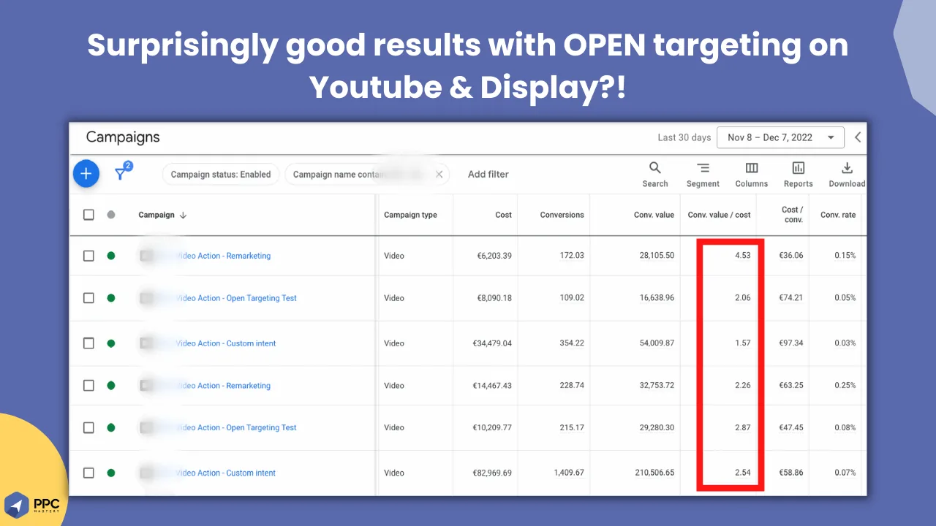Tick the select-all checkbox in the table header
The width and height of the screenshot is (936, 526).
88,215
